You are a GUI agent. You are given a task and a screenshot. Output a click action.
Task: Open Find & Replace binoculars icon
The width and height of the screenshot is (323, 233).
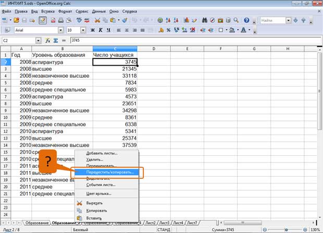click(205, 20)
